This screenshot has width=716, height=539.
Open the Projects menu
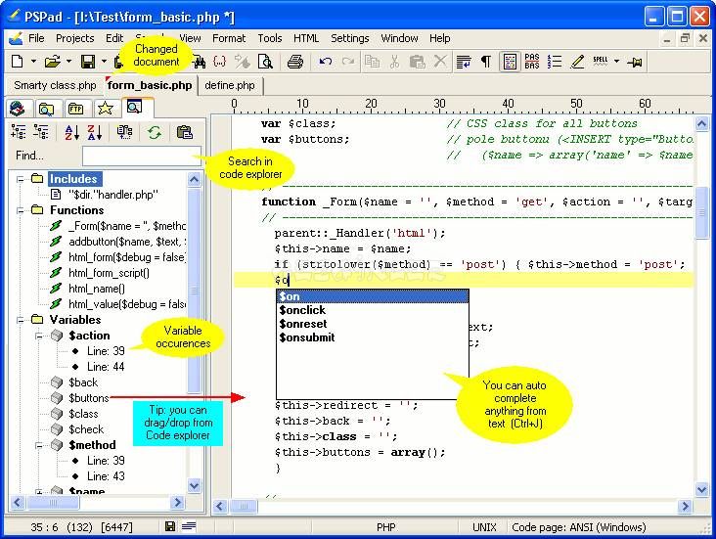(75, 38)
